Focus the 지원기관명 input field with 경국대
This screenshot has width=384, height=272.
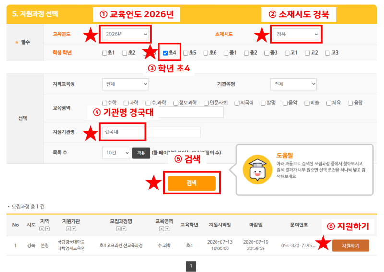coord(151,132)
